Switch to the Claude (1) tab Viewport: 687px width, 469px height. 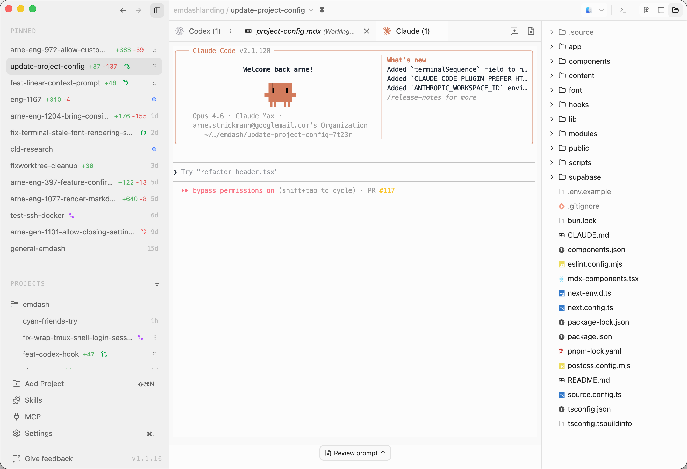click(x=412, y=31)
